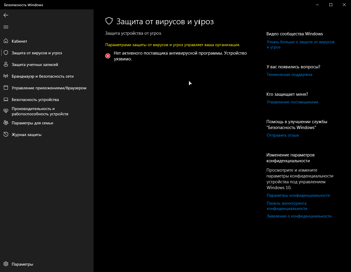Image resolution: width=351 pixels, height=272 pixels.
Task: Click the Техническая поддержка link
Action: pos(289,74)
